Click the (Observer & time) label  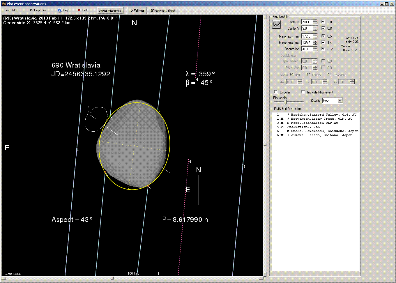pyautogui.click(x=163, y=11)
